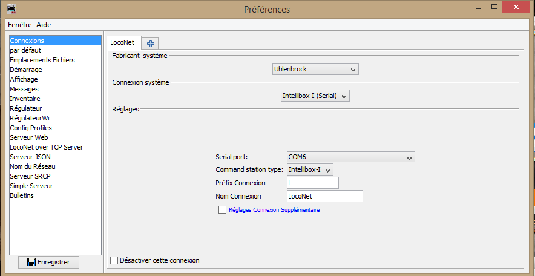Screen dimensions: 535x276
Task: Click the Nom Connexion text field
Action: pos(325,196)
